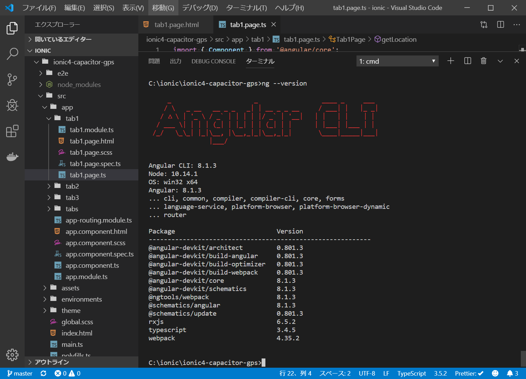The height and width of the screenshot is (379, 526).
Task: Click TypeScript language mode in status bar
Action: [411, 373]
